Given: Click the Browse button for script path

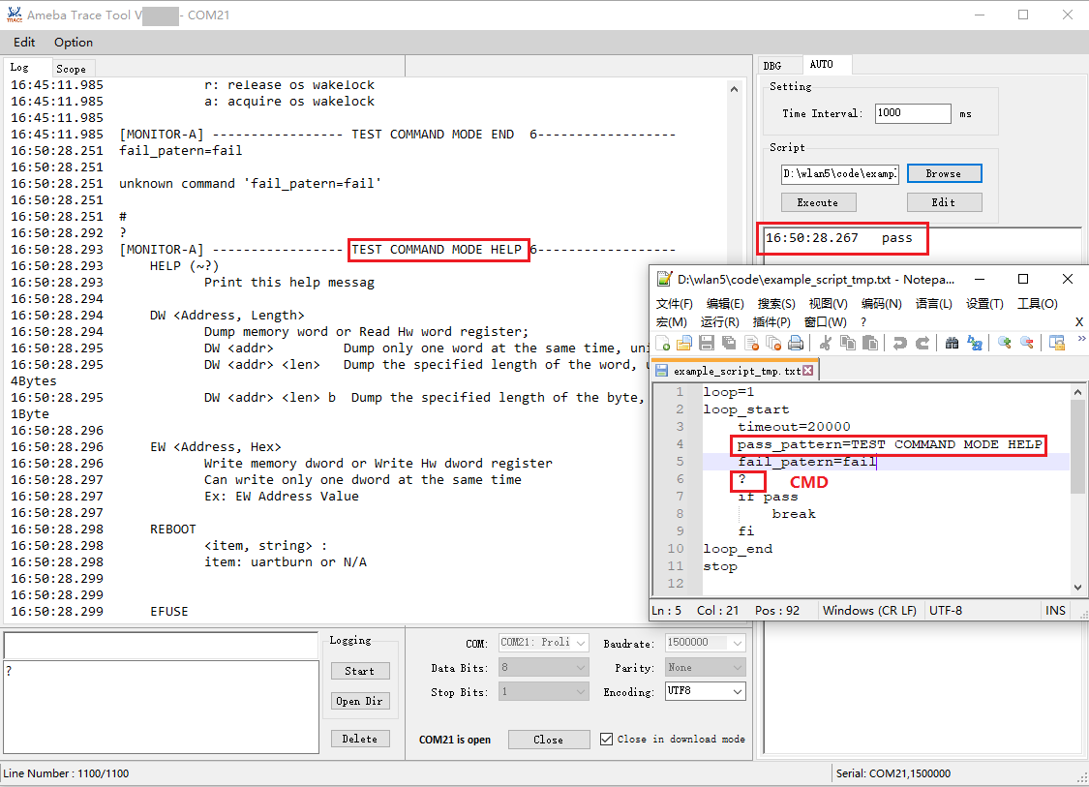Looking at the screenshot, I should tap(943, 173).
